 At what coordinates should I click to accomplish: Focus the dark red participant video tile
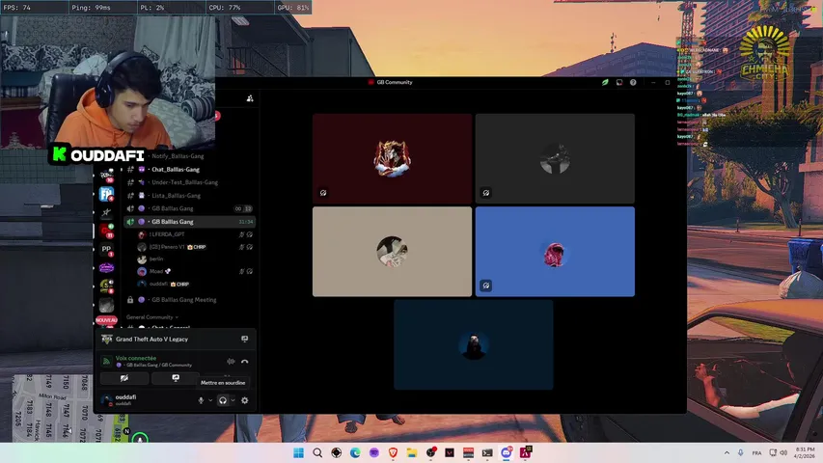[x=392, y=158]
